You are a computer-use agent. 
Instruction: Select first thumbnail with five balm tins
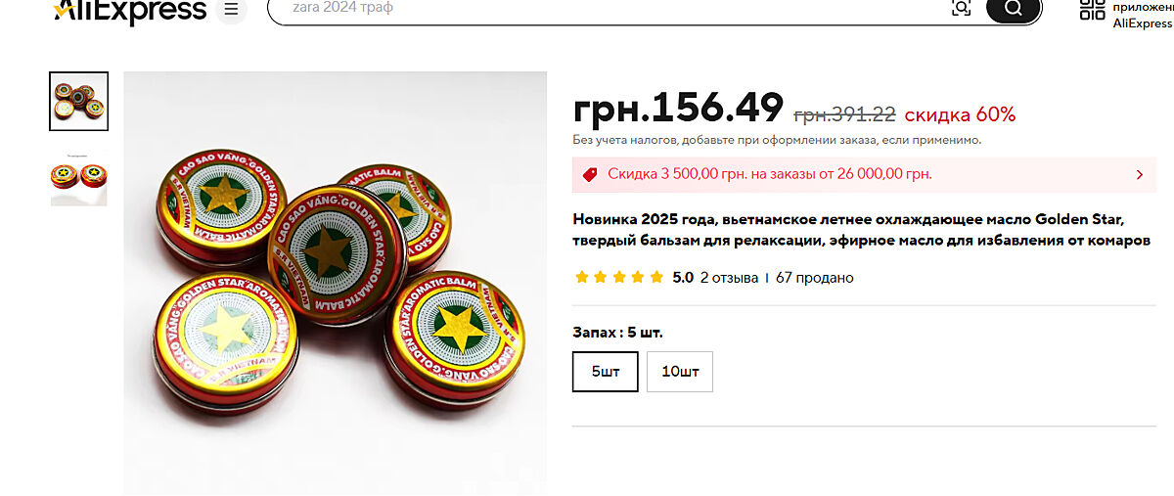(79, 101)
